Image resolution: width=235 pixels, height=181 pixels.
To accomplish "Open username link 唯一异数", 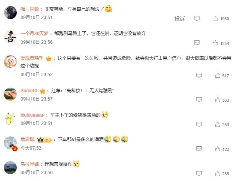I will click(x=30, y=9).
